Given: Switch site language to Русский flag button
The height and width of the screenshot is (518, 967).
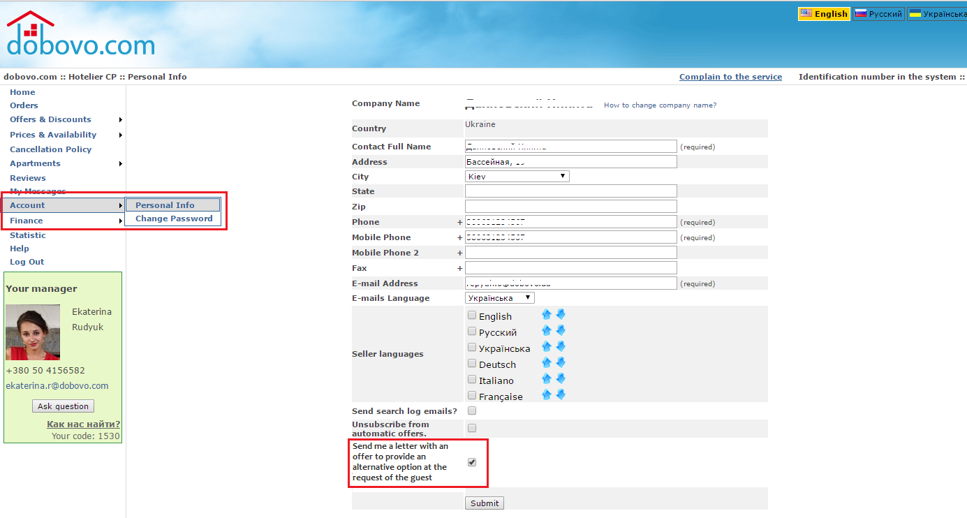Looking at the screenshot, I should pos(878,14).
